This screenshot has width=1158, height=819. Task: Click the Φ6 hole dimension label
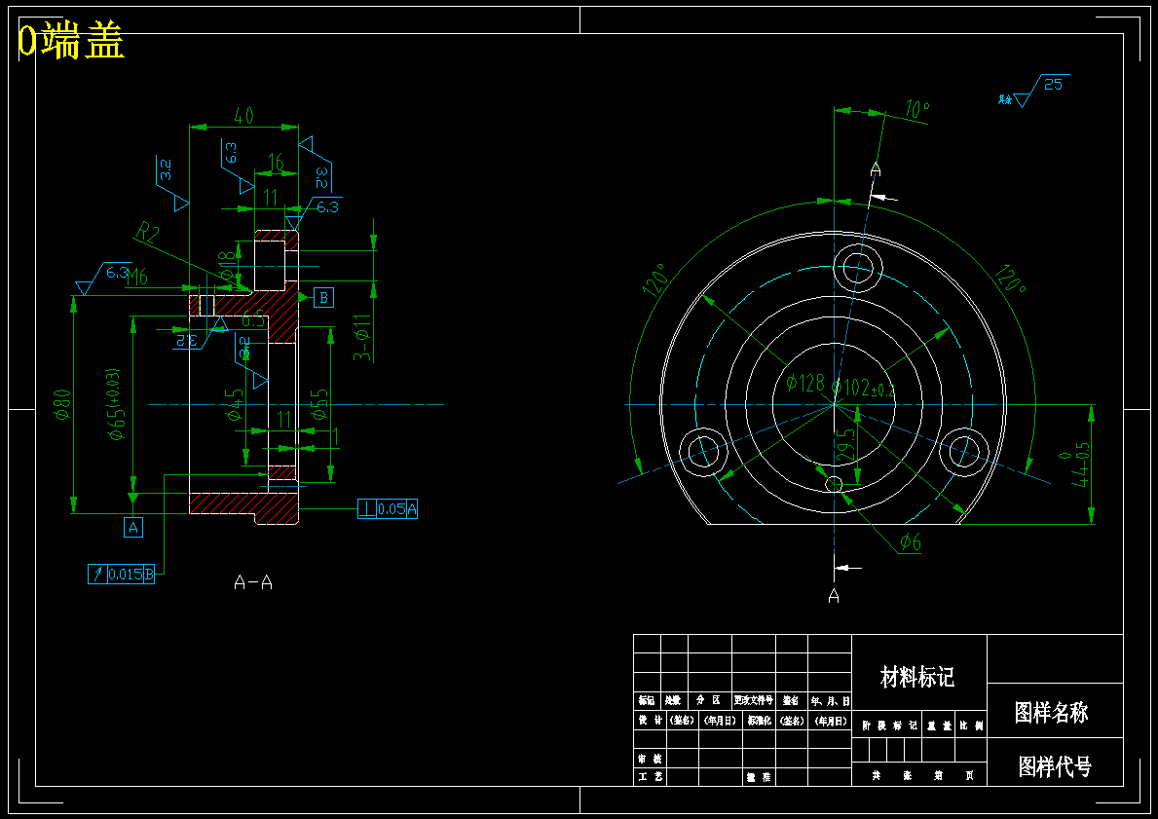click(911, 543)
